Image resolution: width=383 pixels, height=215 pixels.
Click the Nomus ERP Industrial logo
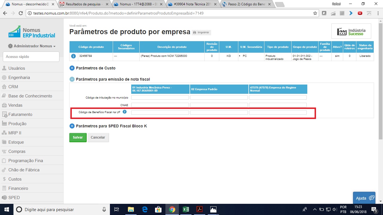(x=32, y=32)
